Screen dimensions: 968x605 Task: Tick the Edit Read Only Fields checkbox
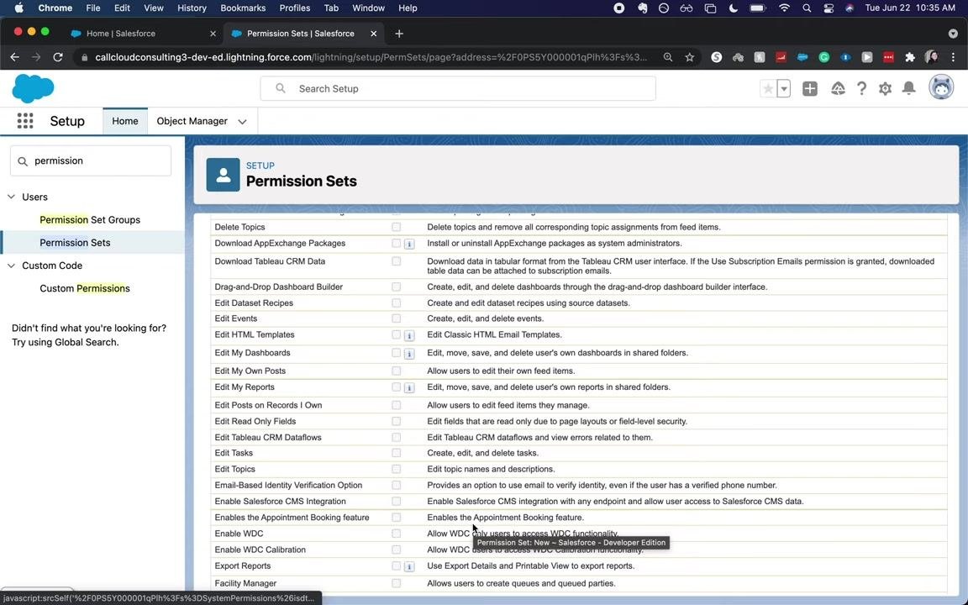(x=397, y=422)
